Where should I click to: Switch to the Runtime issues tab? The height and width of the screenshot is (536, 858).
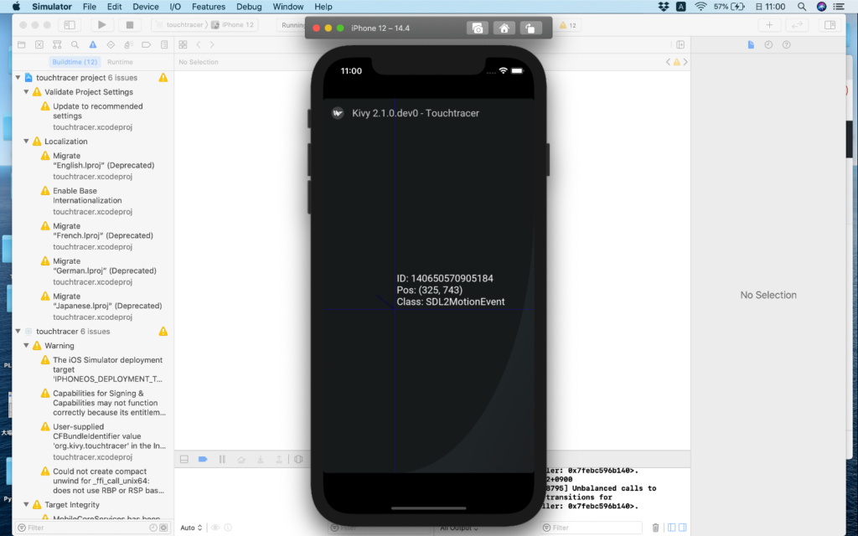[x=120, y=62]
